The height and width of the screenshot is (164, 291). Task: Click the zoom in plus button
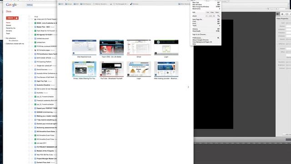pyautogui.click(x=214, y=16)
